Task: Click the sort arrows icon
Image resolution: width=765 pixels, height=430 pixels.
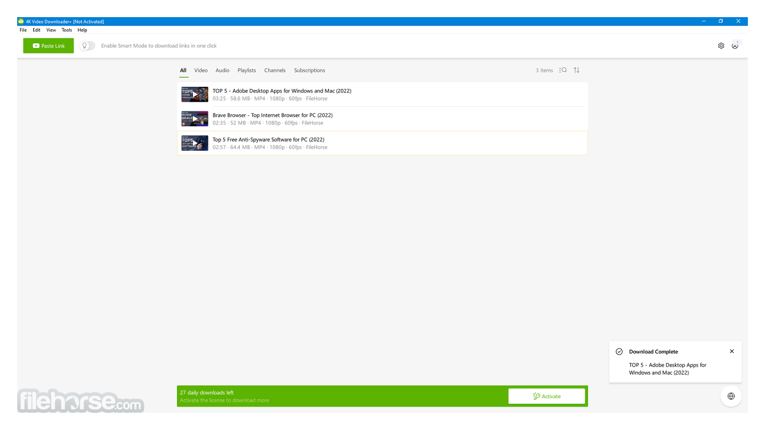Action: [577, 70]
